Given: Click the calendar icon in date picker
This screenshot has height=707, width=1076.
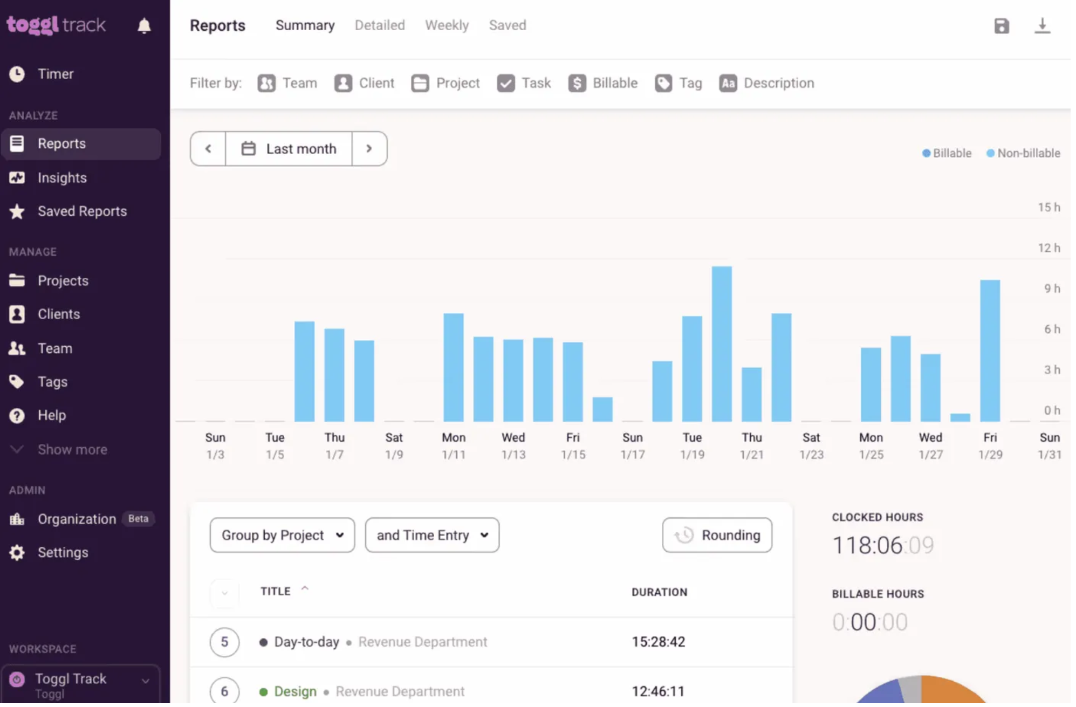Looking at the screenshot, I should 248,148.
